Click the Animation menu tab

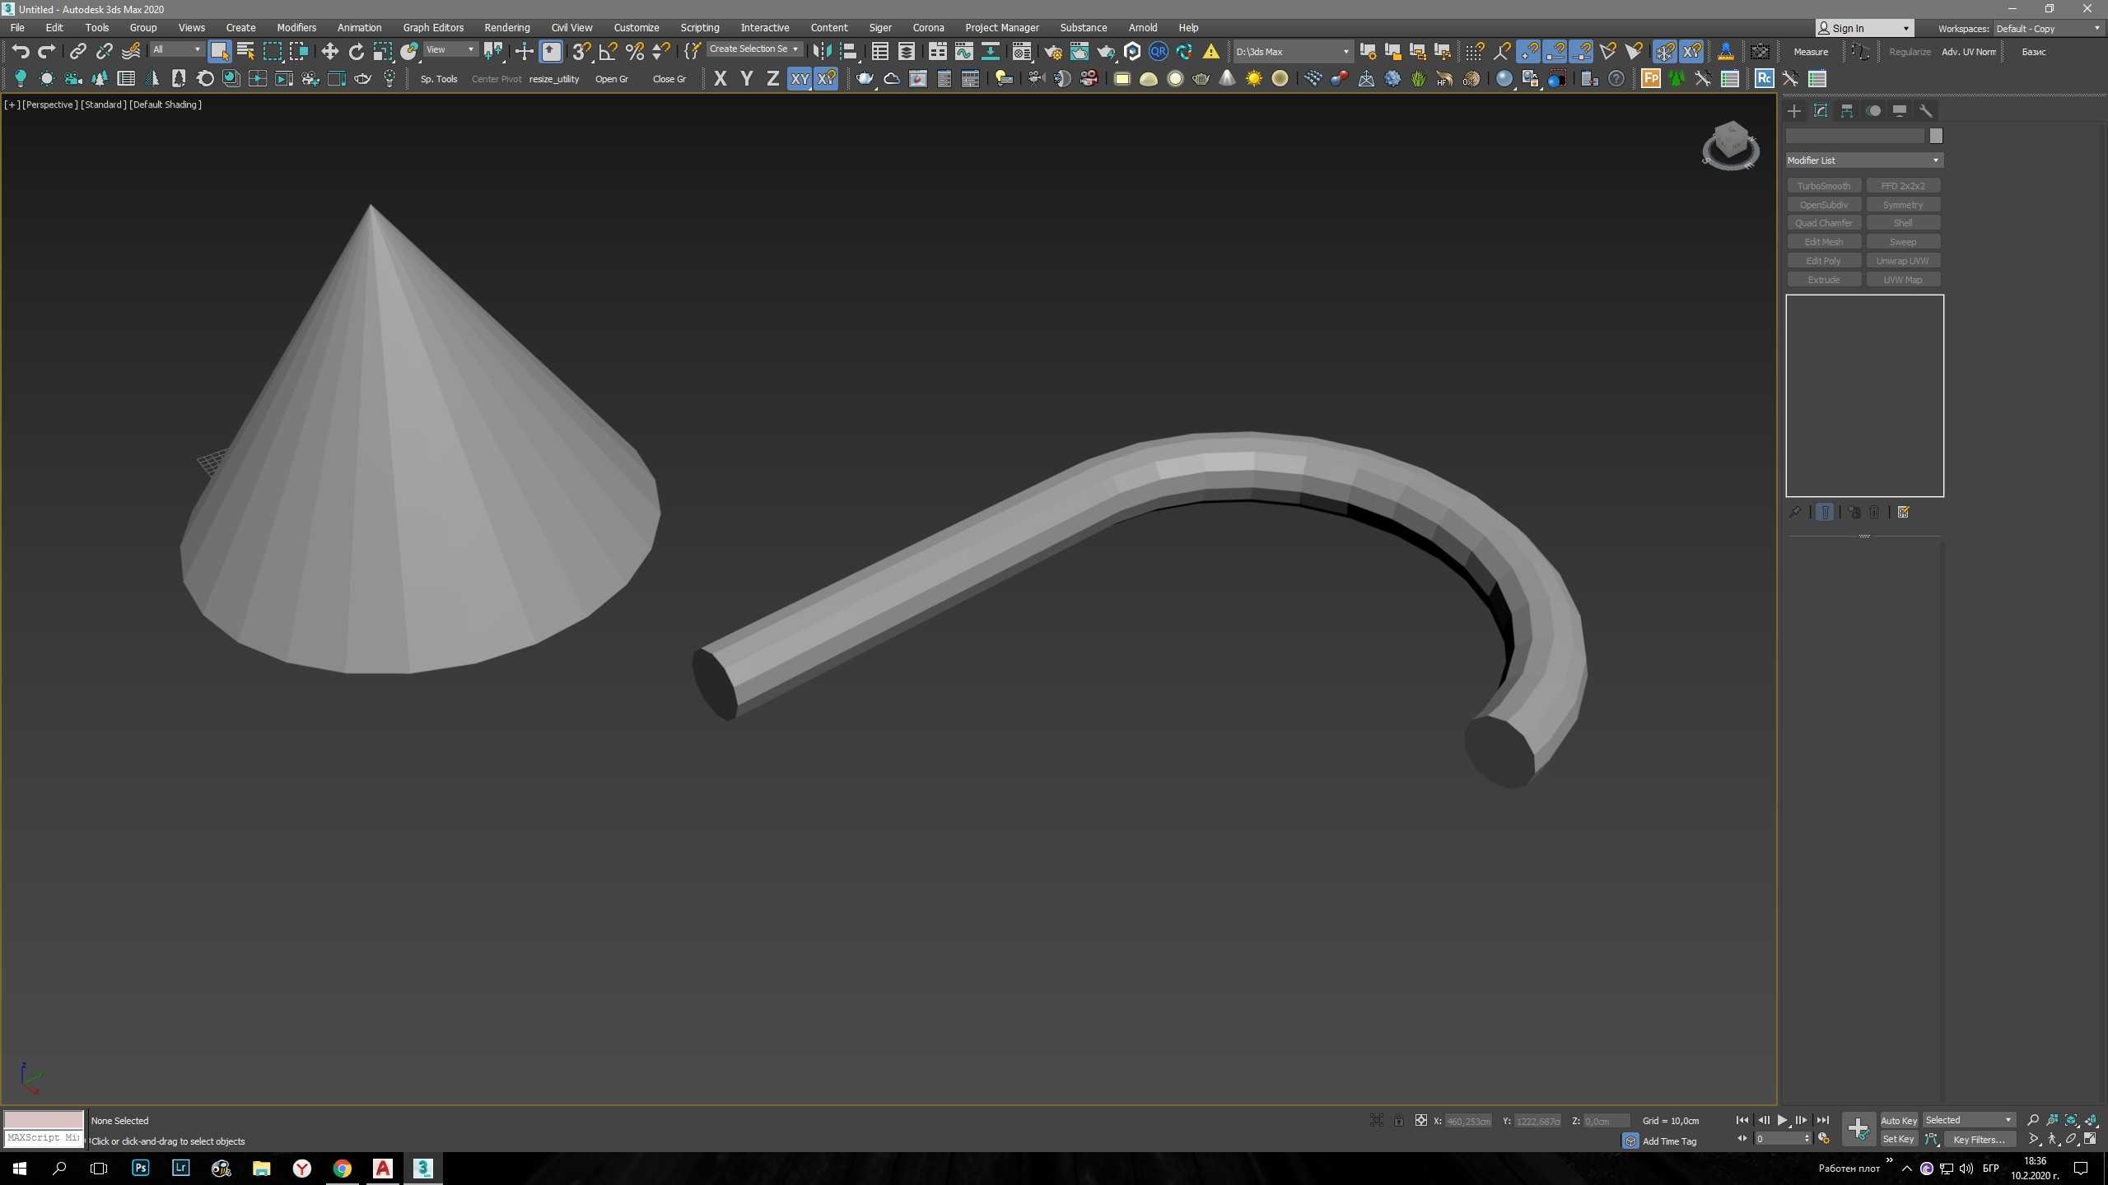coord(357,26)
